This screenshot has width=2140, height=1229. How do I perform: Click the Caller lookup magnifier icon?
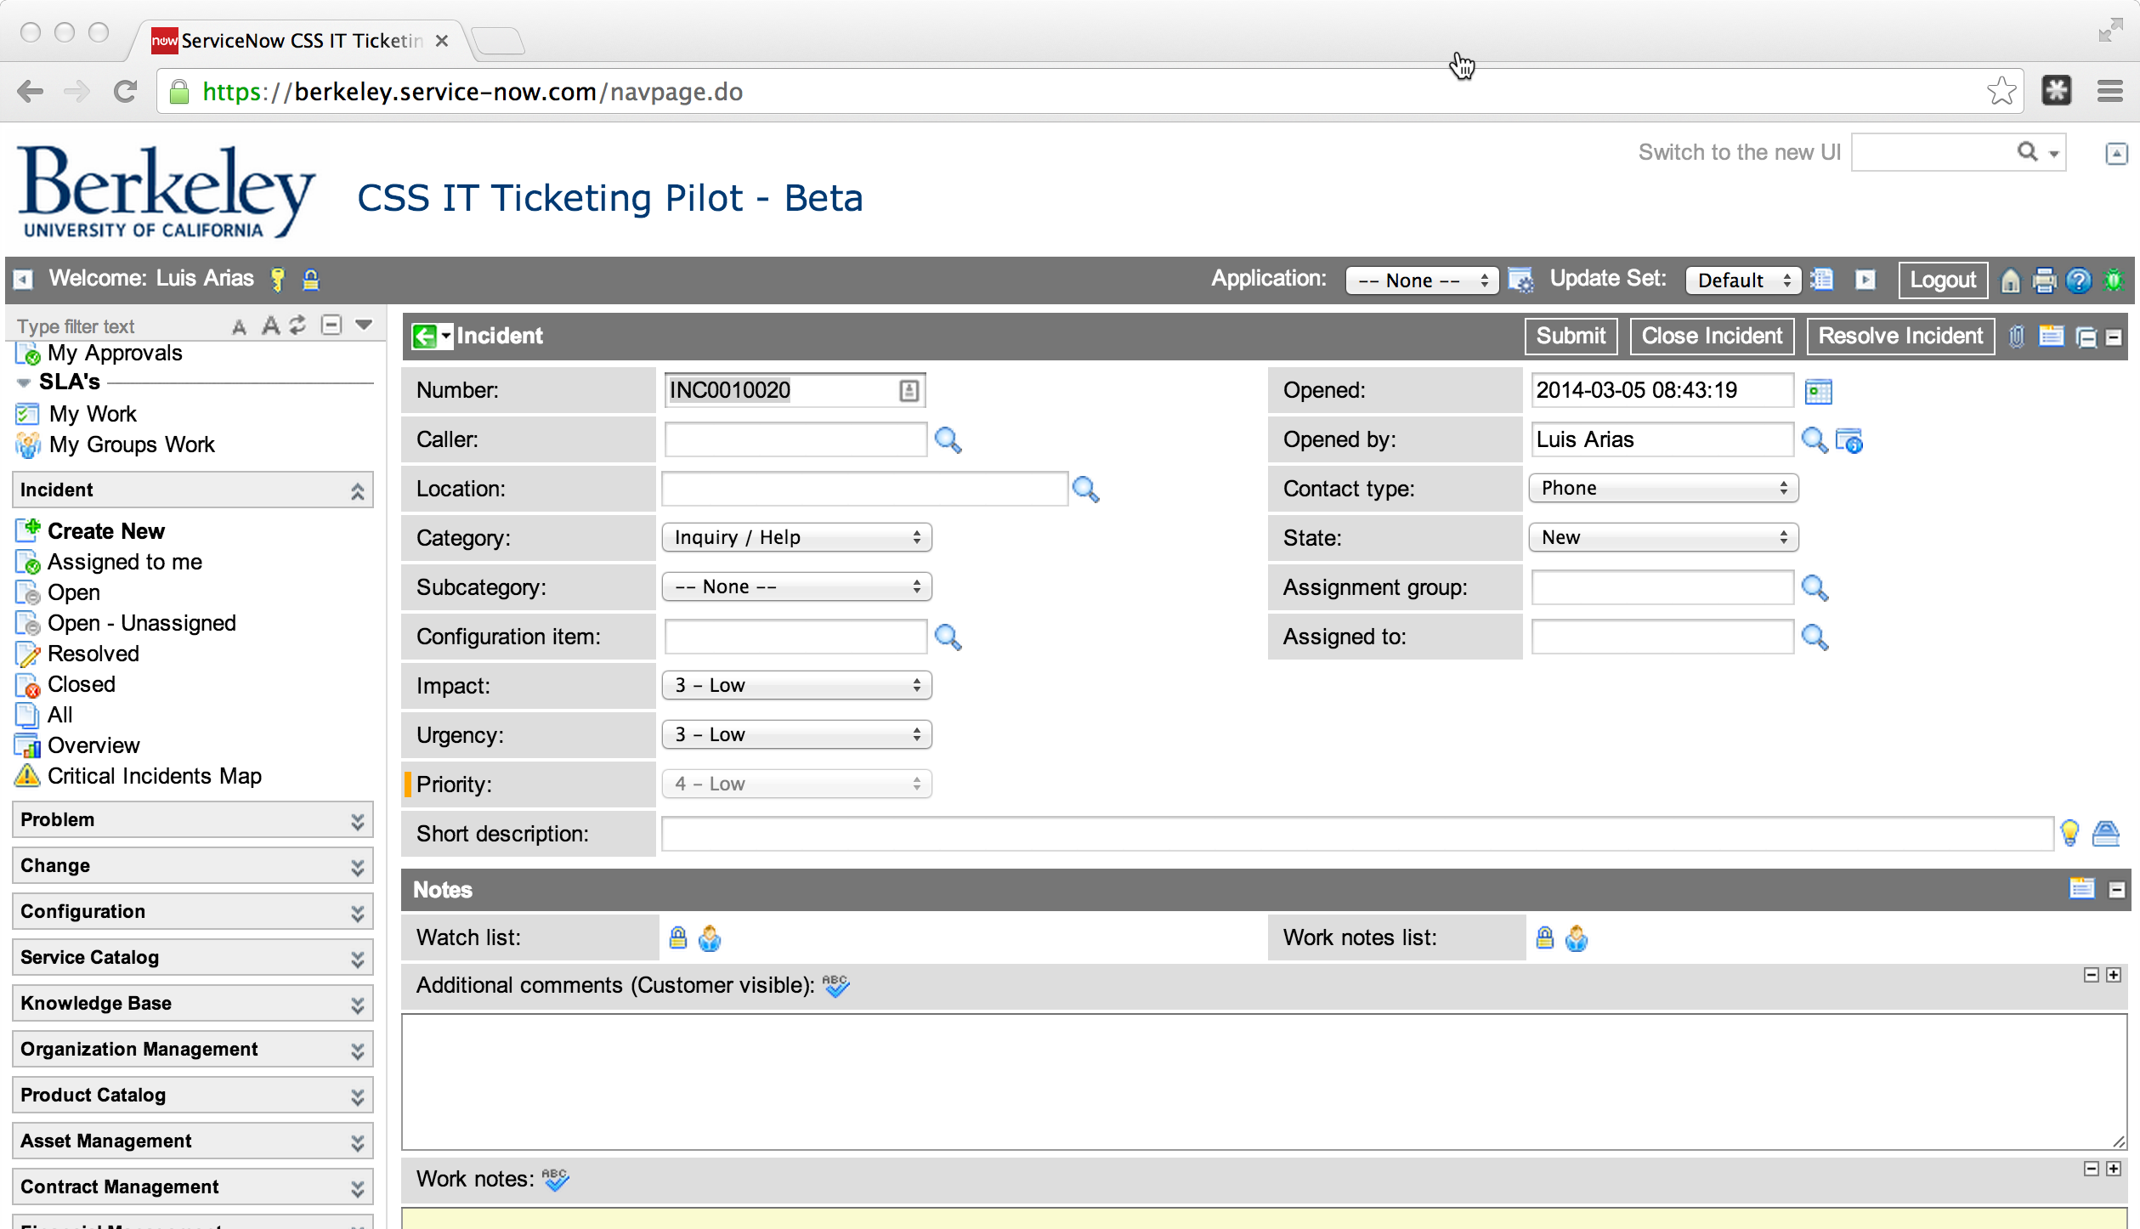coord(948,440)
